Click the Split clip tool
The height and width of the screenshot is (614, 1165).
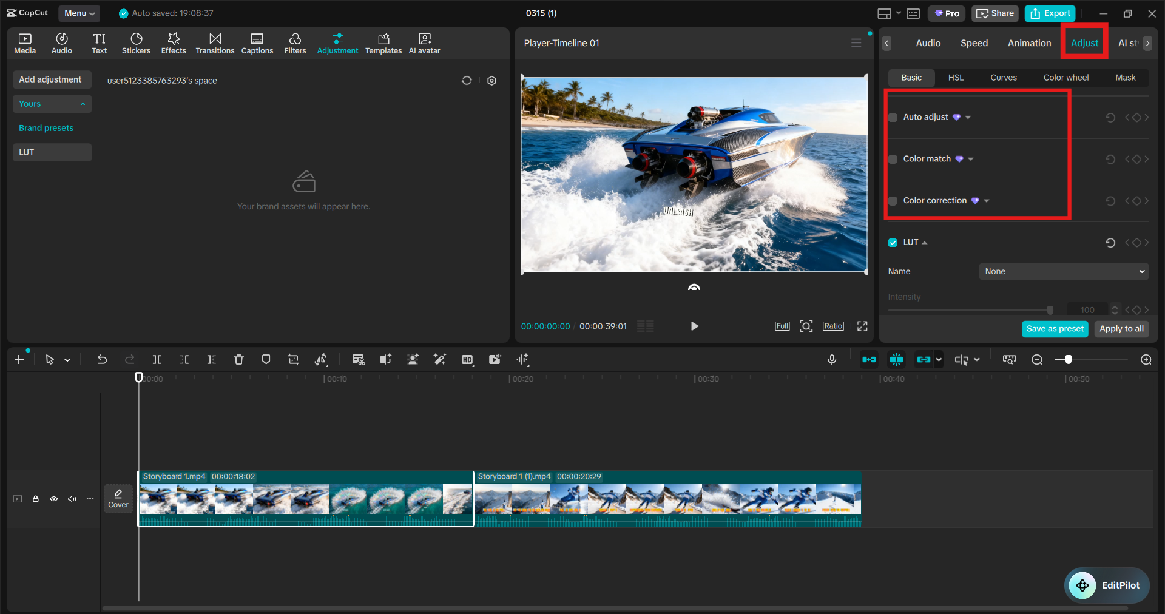coord(157,360)
